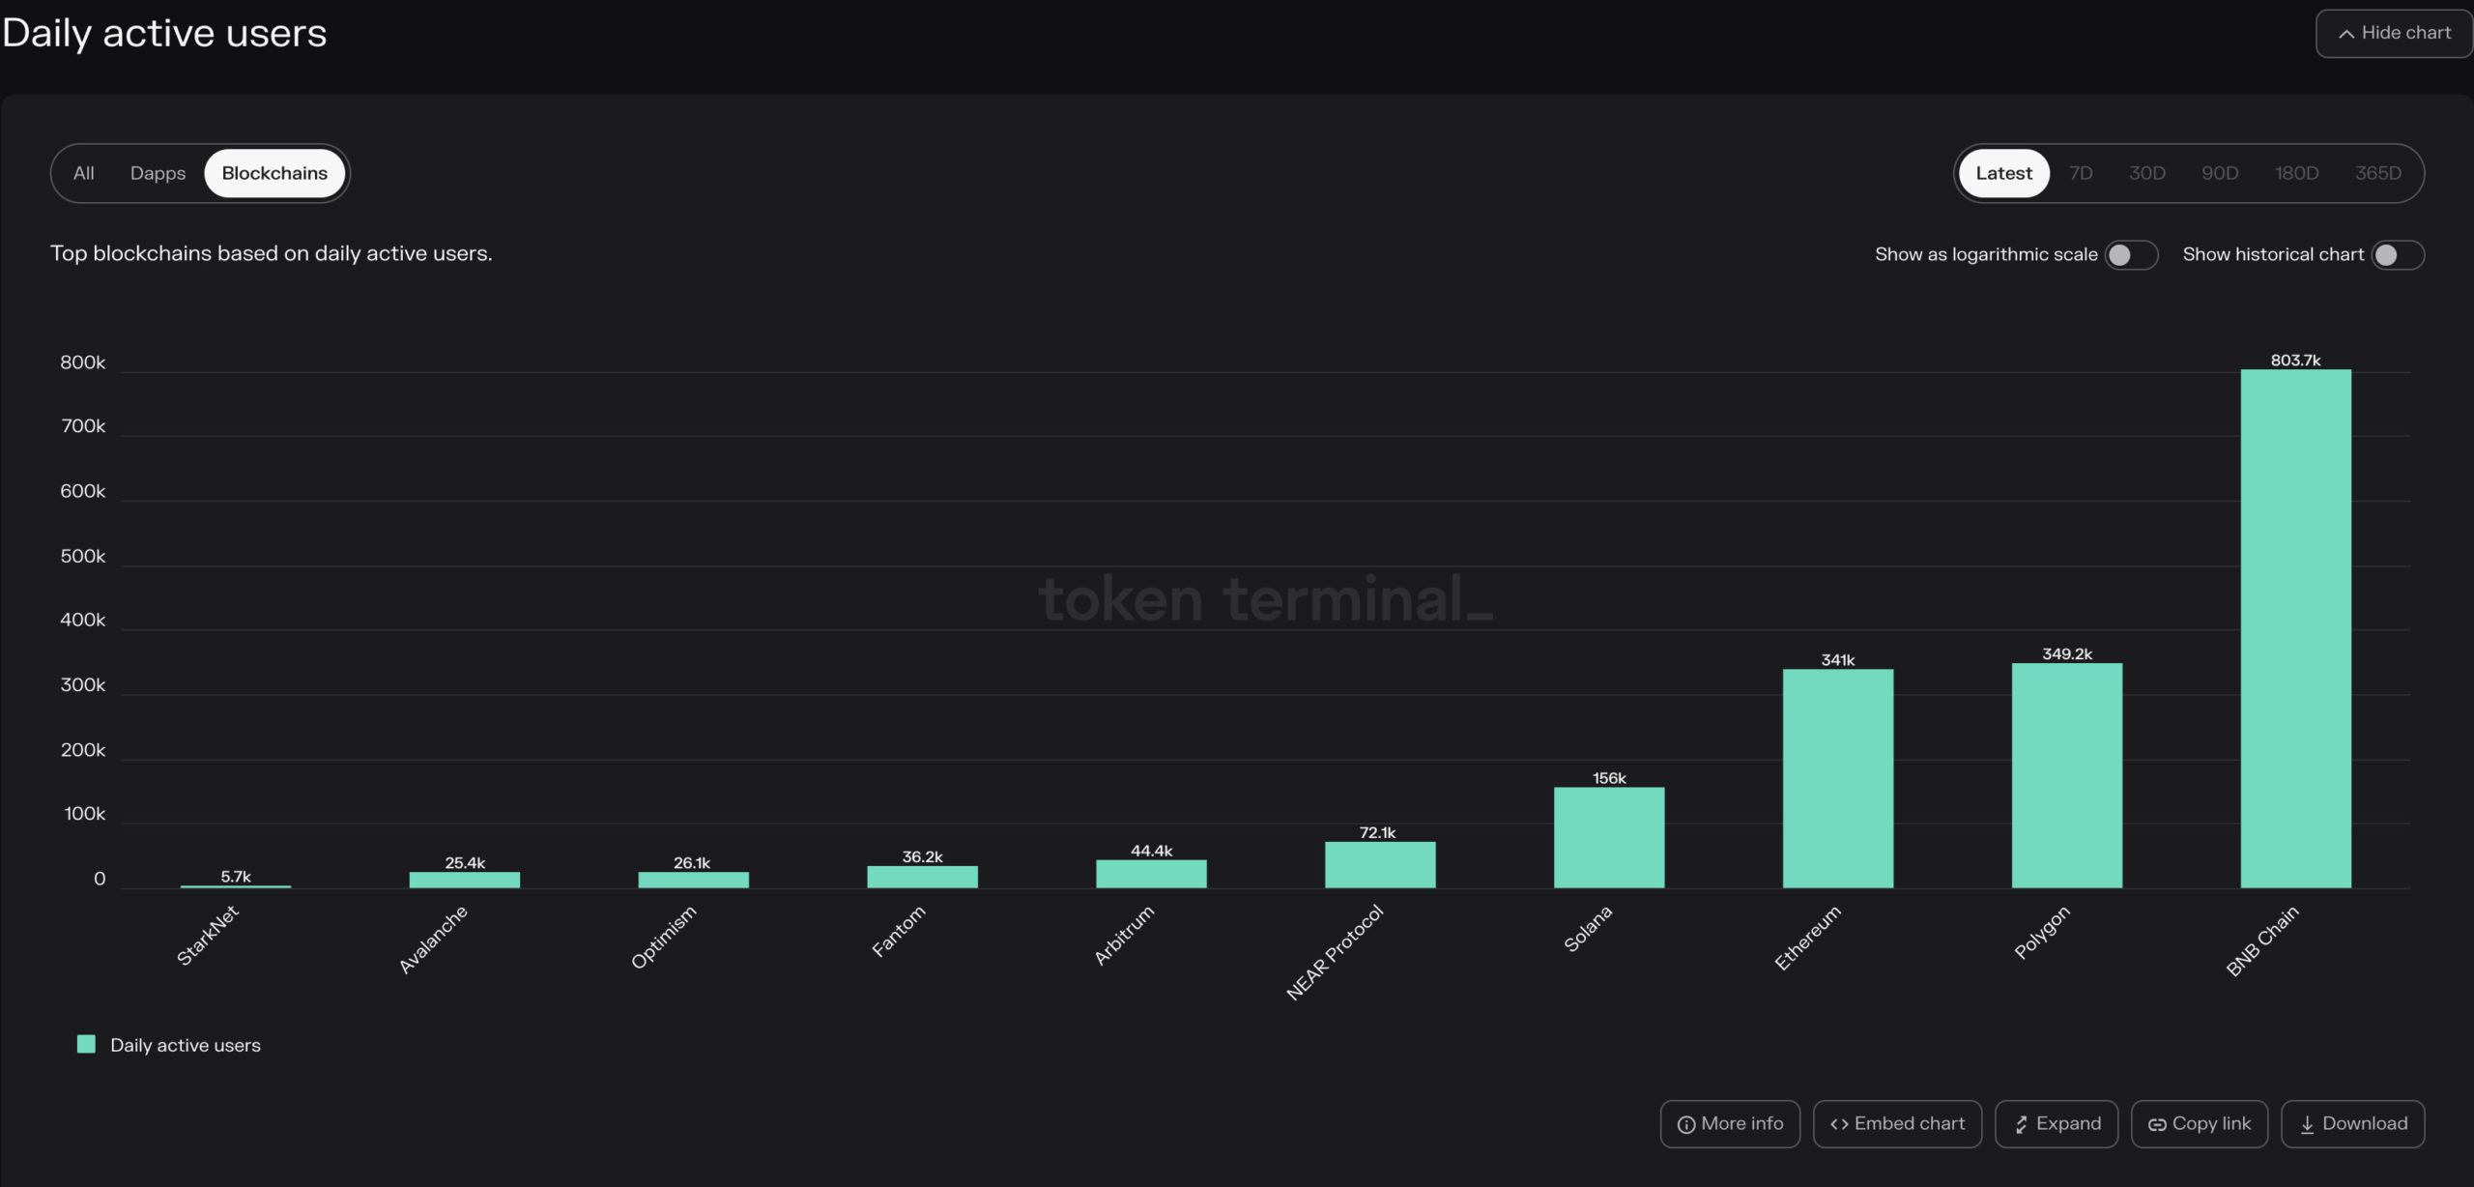2474x1187 pixels.
Task: Click the 803.7k value label
Action: click(2295, 360)
